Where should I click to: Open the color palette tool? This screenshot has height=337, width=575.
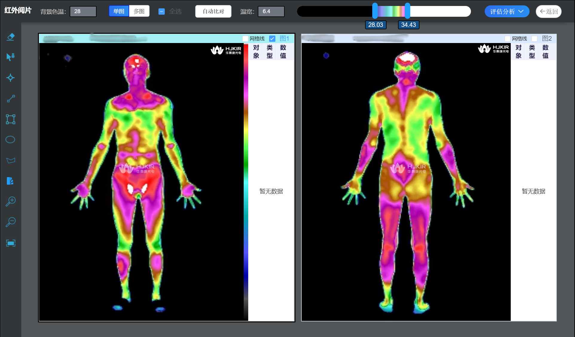tap(10, 181)
